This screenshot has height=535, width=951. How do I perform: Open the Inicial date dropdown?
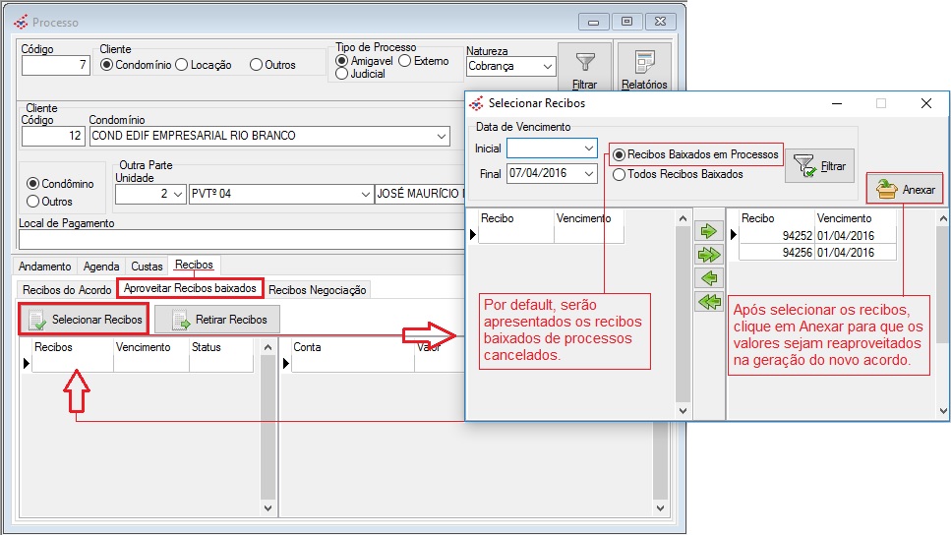pyautogui.click(x=588, y=149)
